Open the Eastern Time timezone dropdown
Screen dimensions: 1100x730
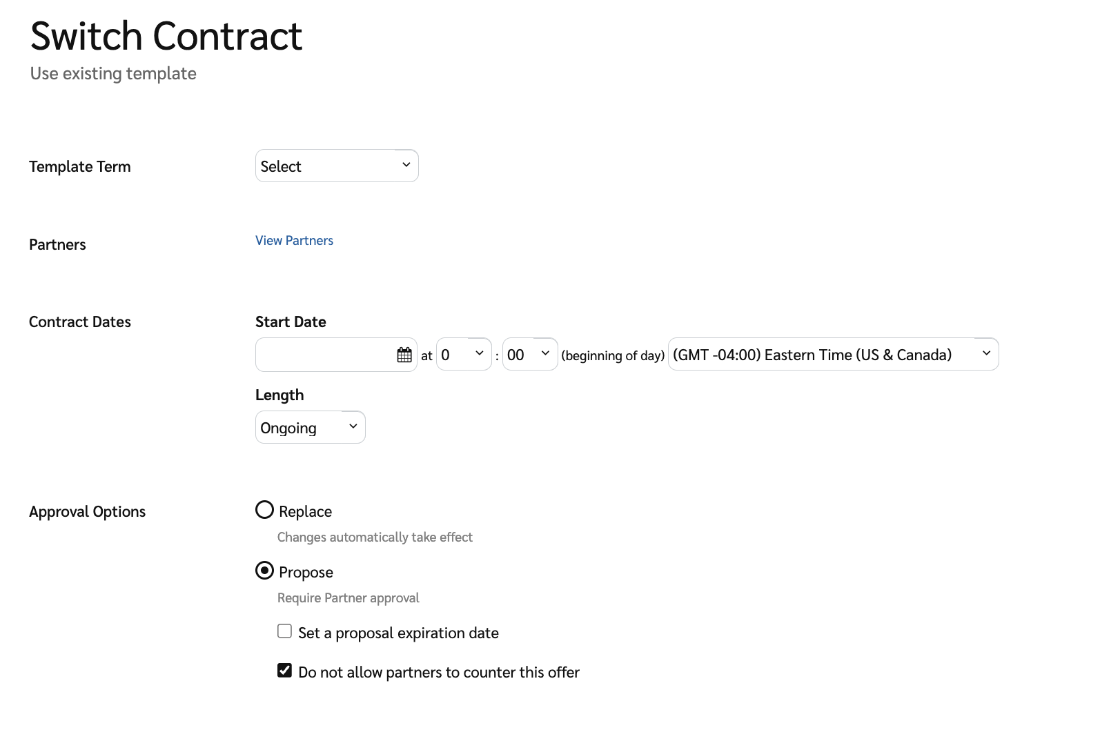click(x=833, y=355)
